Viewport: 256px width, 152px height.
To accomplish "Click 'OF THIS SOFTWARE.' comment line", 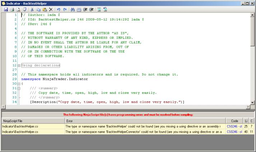I will (43, 56).
